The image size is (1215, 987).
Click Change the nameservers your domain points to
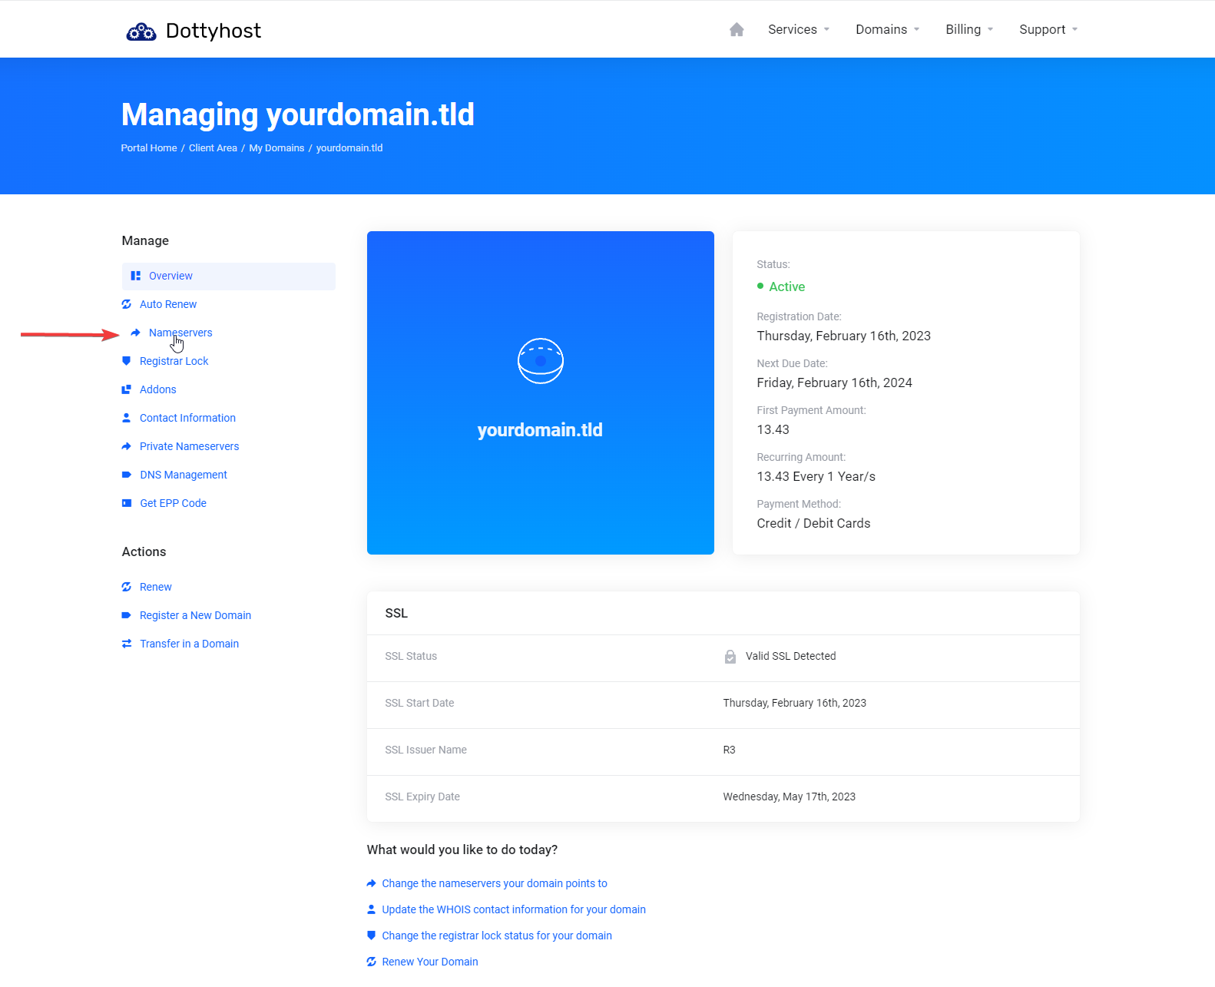coord(495,883)
